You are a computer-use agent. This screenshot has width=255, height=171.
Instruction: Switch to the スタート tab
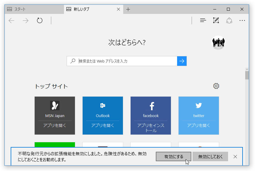point(34,9)
